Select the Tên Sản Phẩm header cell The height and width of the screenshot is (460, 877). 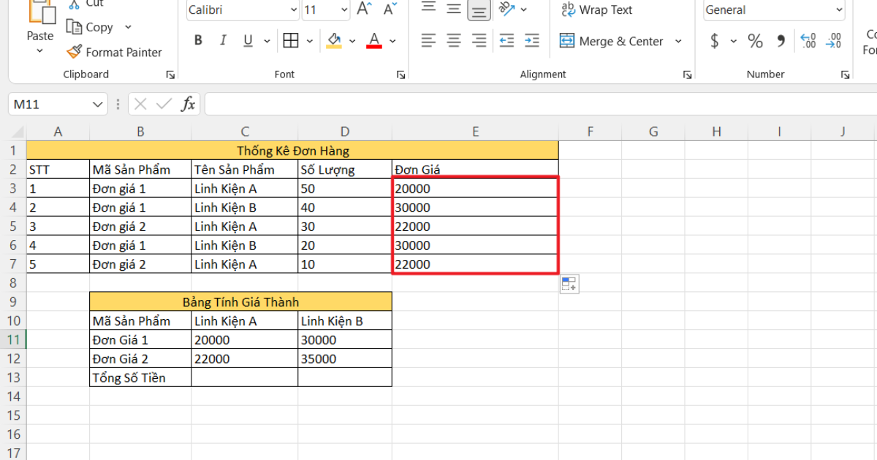tap(245, 169)
